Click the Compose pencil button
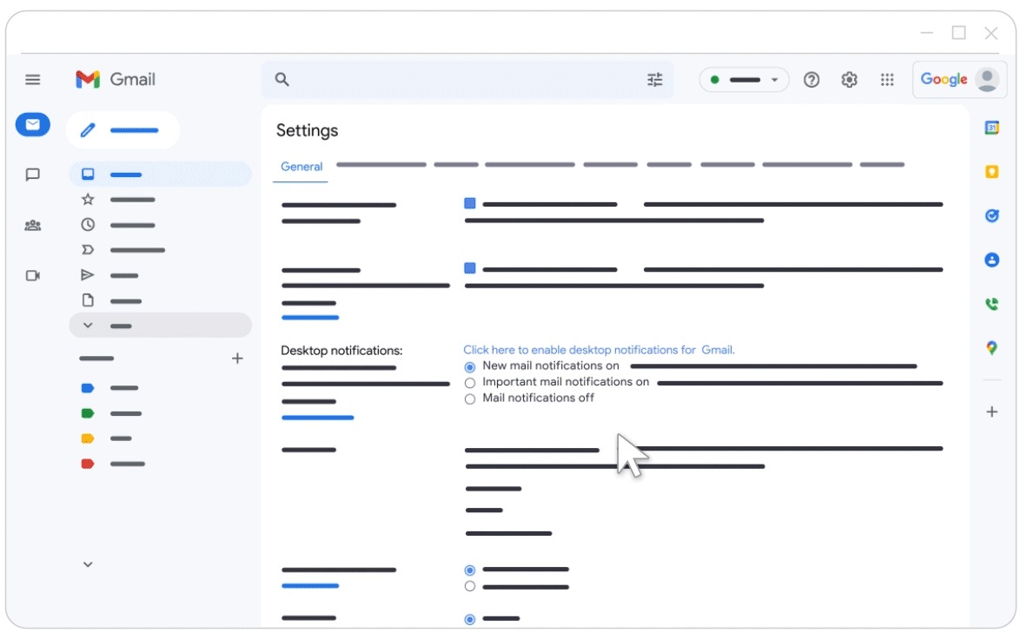The width and height of the screenshot is (1027, 639). [x=123, y=130]
